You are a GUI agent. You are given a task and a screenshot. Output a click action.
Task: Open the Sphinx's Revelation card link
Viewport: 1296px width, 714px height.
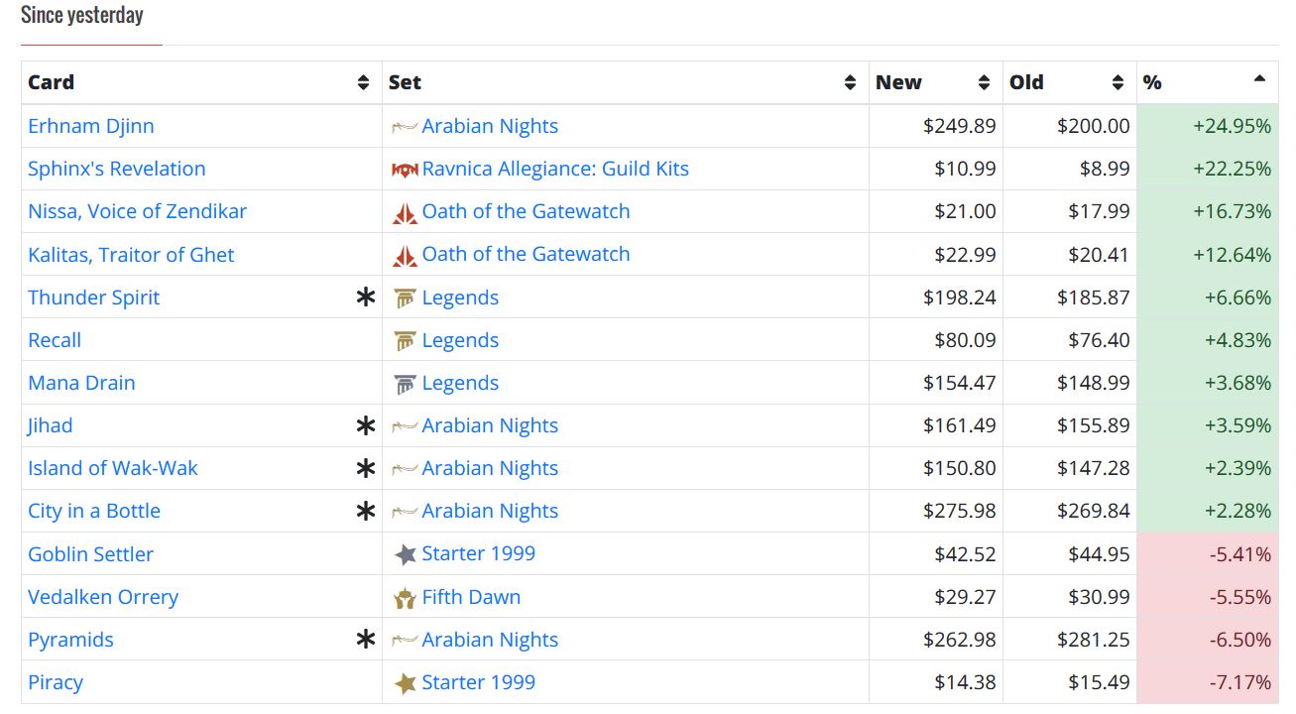coord(117,169)
